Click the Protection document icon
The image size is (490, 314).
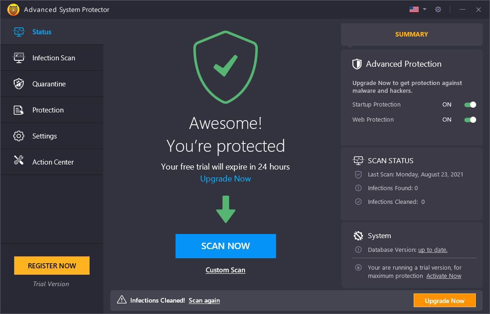click(x=19, y=110)
